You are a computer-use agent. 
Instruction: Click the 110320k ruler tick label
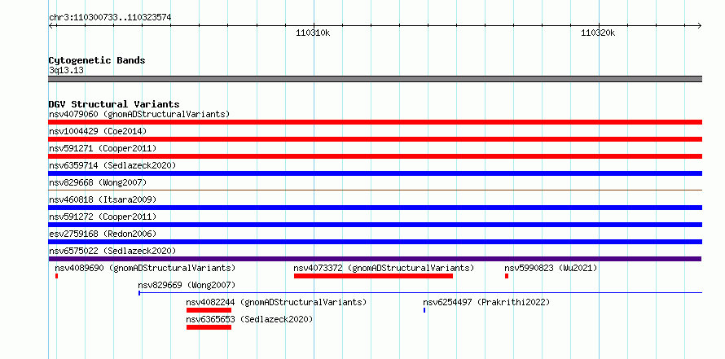598,33
